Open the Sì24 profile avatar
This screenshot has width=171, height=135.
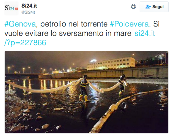coord(11,8)
